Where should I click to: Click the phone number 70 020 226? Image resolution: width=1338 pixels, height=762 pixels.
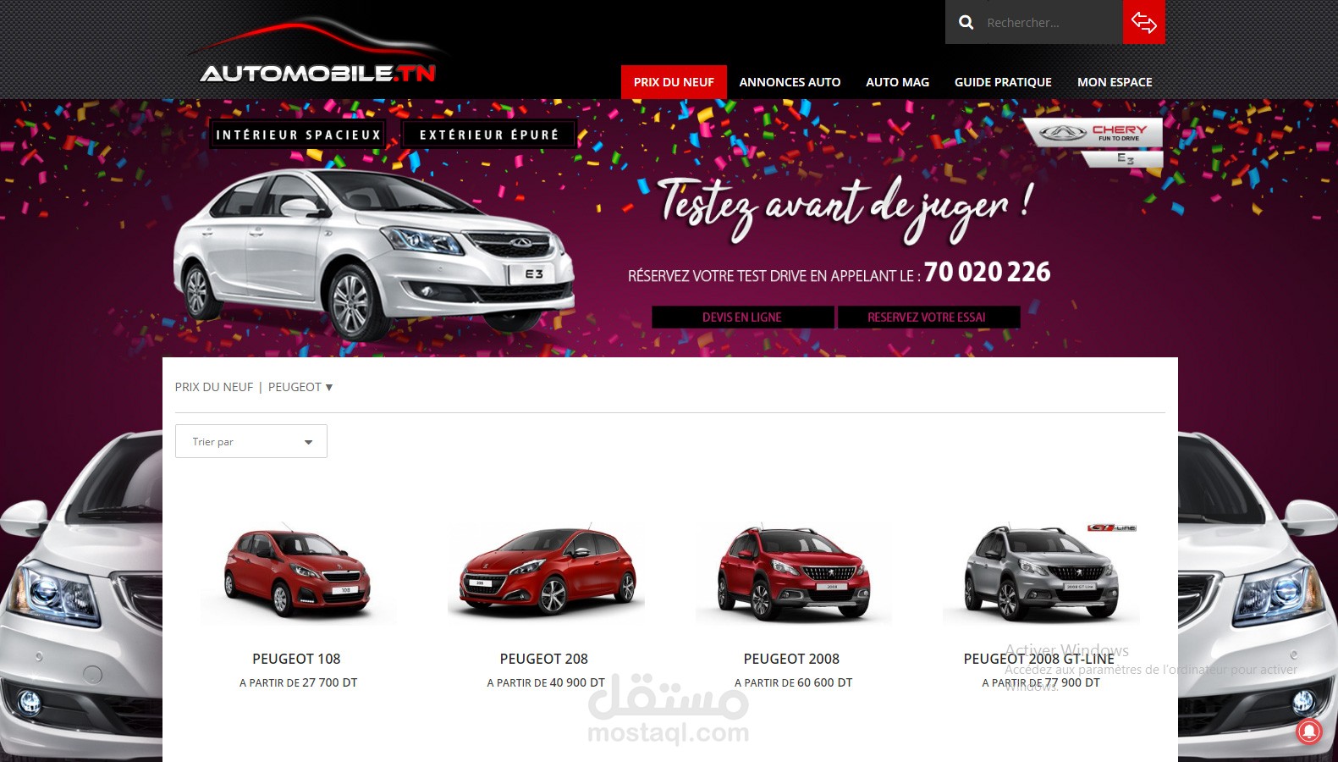coord(987,272)
